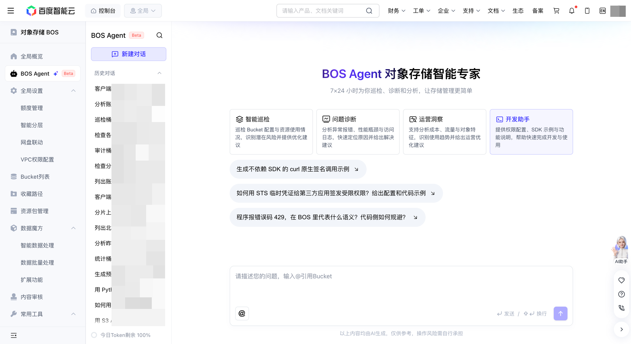Viewport: 631px width, 344px height.
Task: Click the phone contact icon at right
Action: click(622, 308)
